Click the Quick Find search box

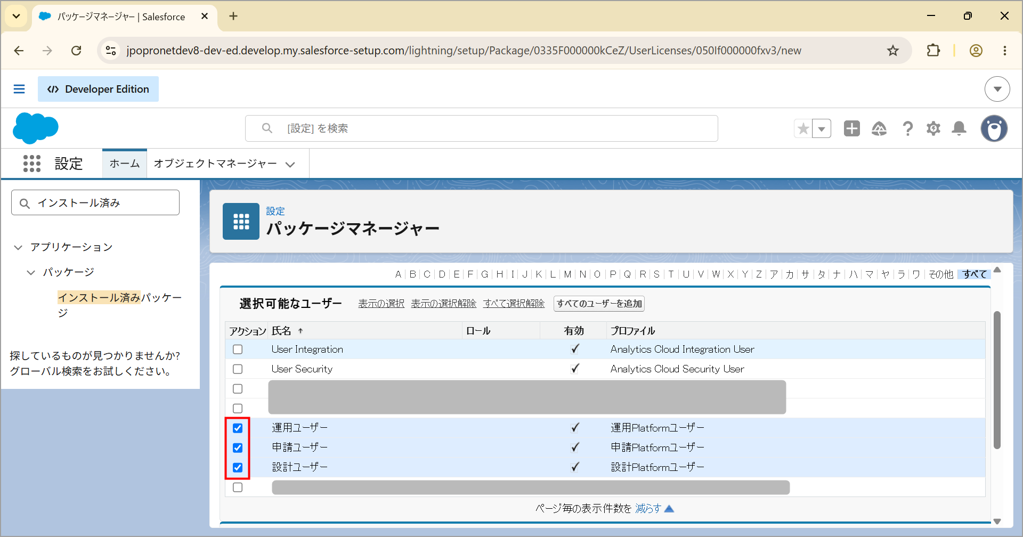[95, 202]
